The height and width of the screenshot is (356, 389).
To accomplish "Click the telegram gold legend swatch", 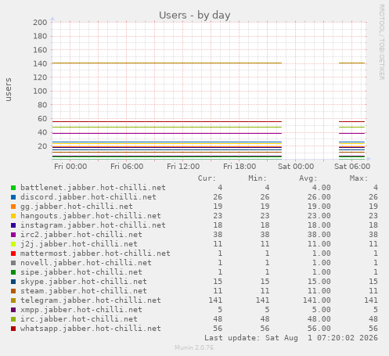I will click(x=13, y=300).
